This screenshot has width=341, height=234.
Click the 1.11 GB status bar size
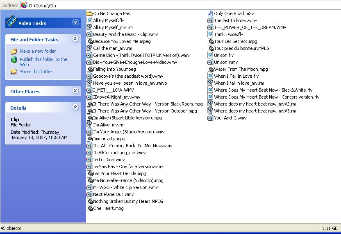pyautogui.click(x=330, y=228)
